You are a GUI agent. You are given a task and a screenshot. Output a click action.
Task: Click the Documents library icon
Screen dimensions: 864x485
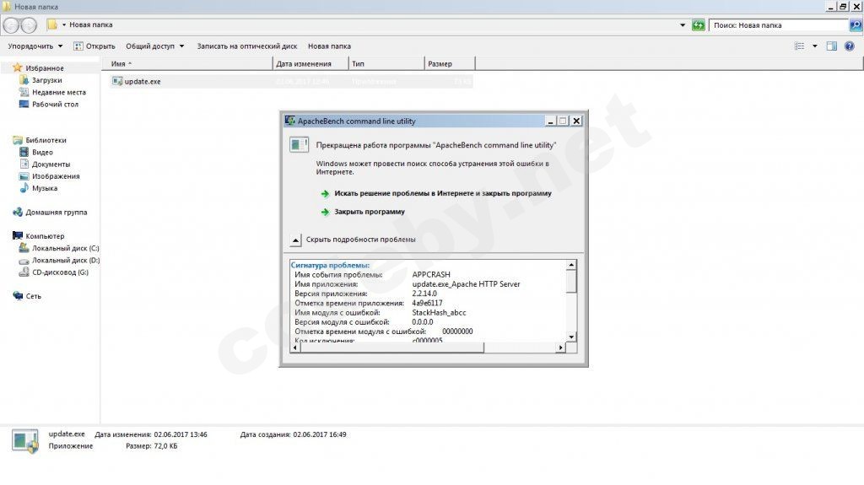24,164
